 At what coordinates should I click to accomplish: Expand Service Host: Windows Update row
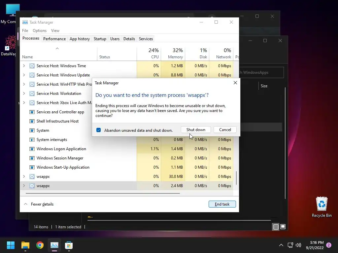(x=24, y=75)
